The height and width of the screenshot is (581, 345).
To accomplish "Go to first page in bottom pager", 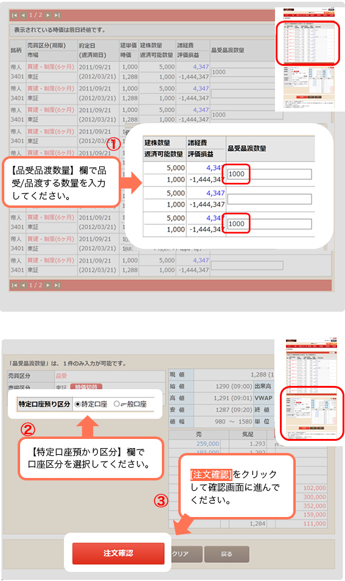I will coord(15,285).
